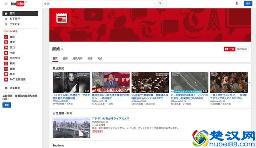Viewport: 256px width, 148px height.
Task: Open the 直播 live icon in sidebar
Action: pyautogui.click(x=6, y=69)
